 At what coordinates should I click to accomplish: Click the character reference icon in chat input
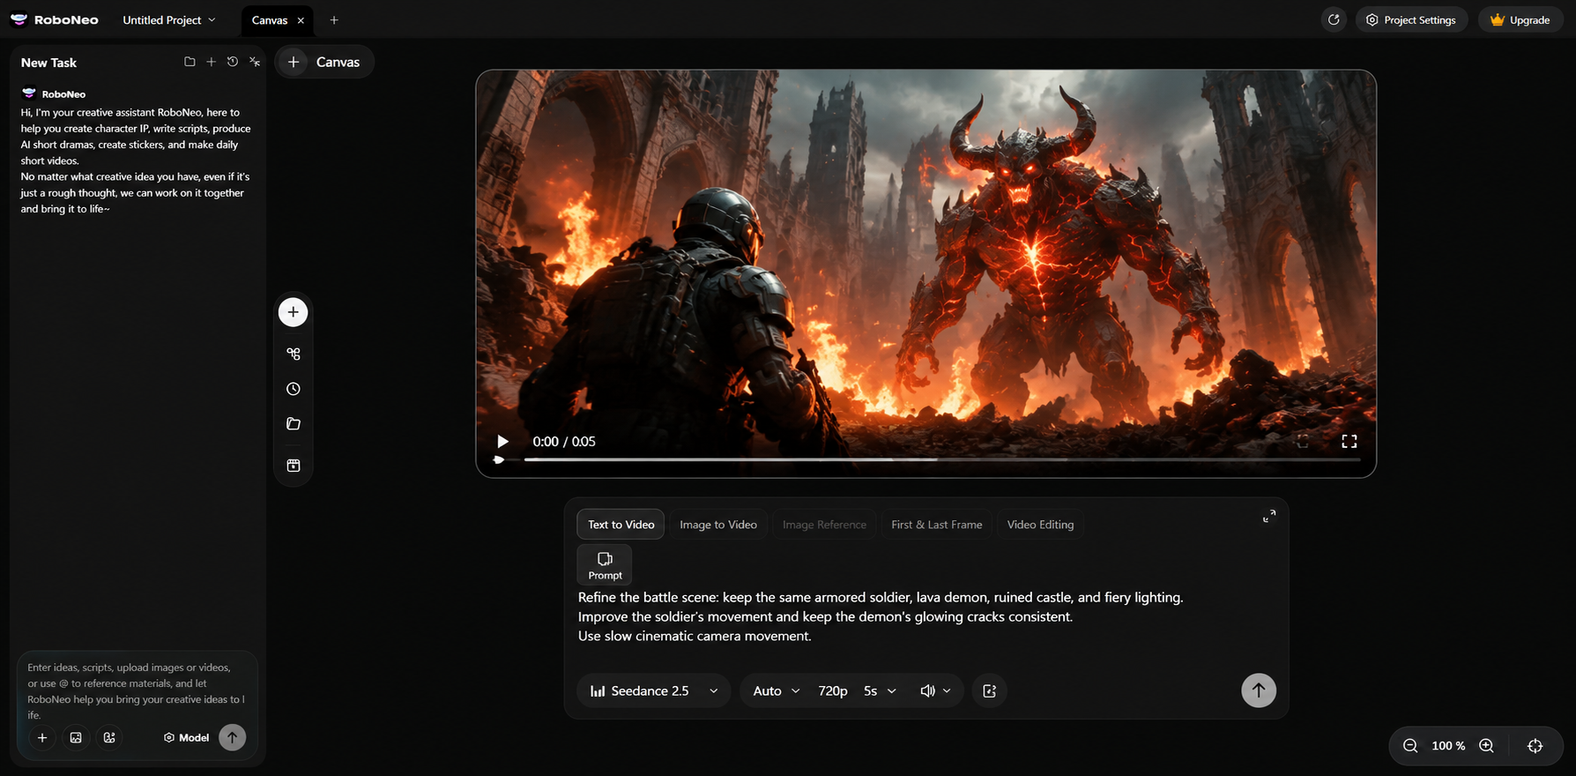[x=109, y=738]
